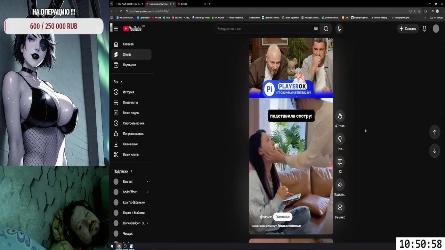Open the YouTube hamburger guide menu

[116, 29]
